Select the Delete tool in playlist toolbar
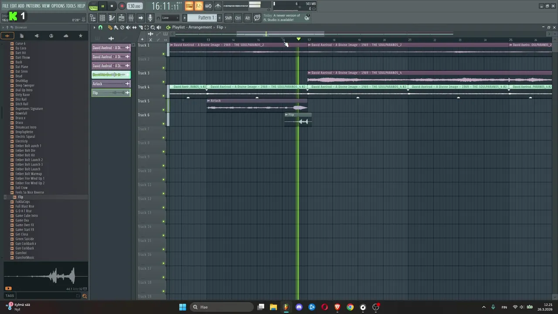 [122, 27]
